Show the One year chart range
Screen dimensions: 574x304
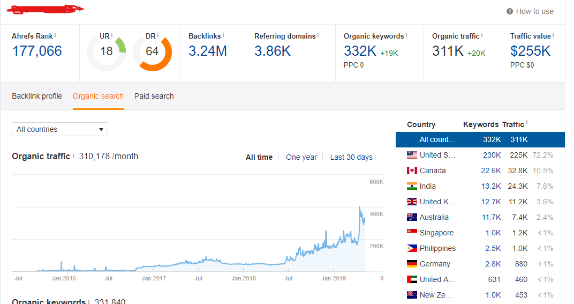pos(301,157)
